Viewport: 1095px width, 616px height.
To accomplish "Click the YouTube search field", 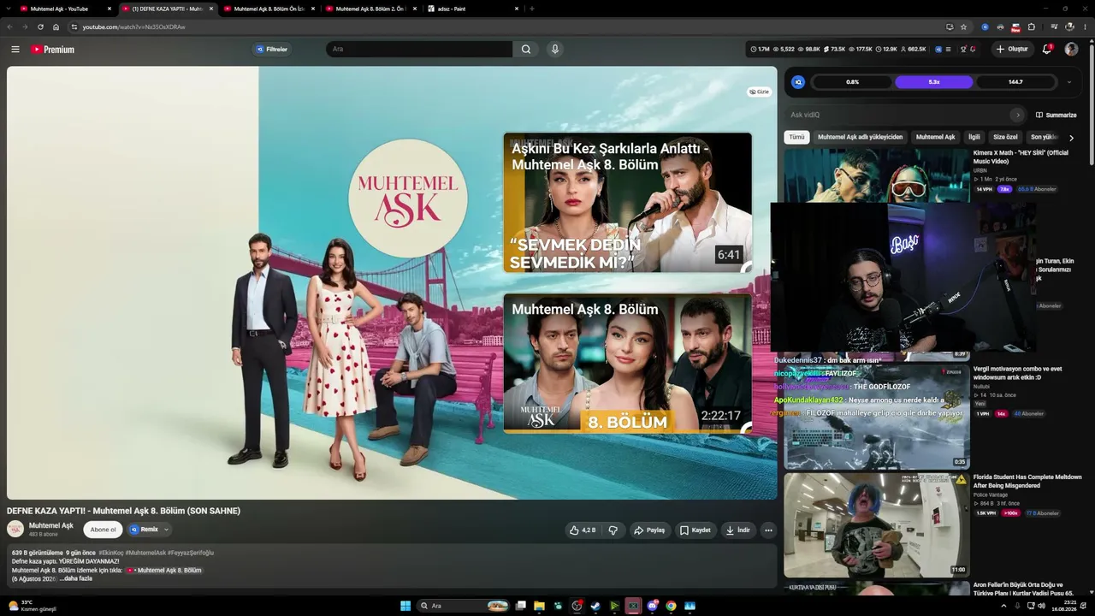I will point(419,50).
